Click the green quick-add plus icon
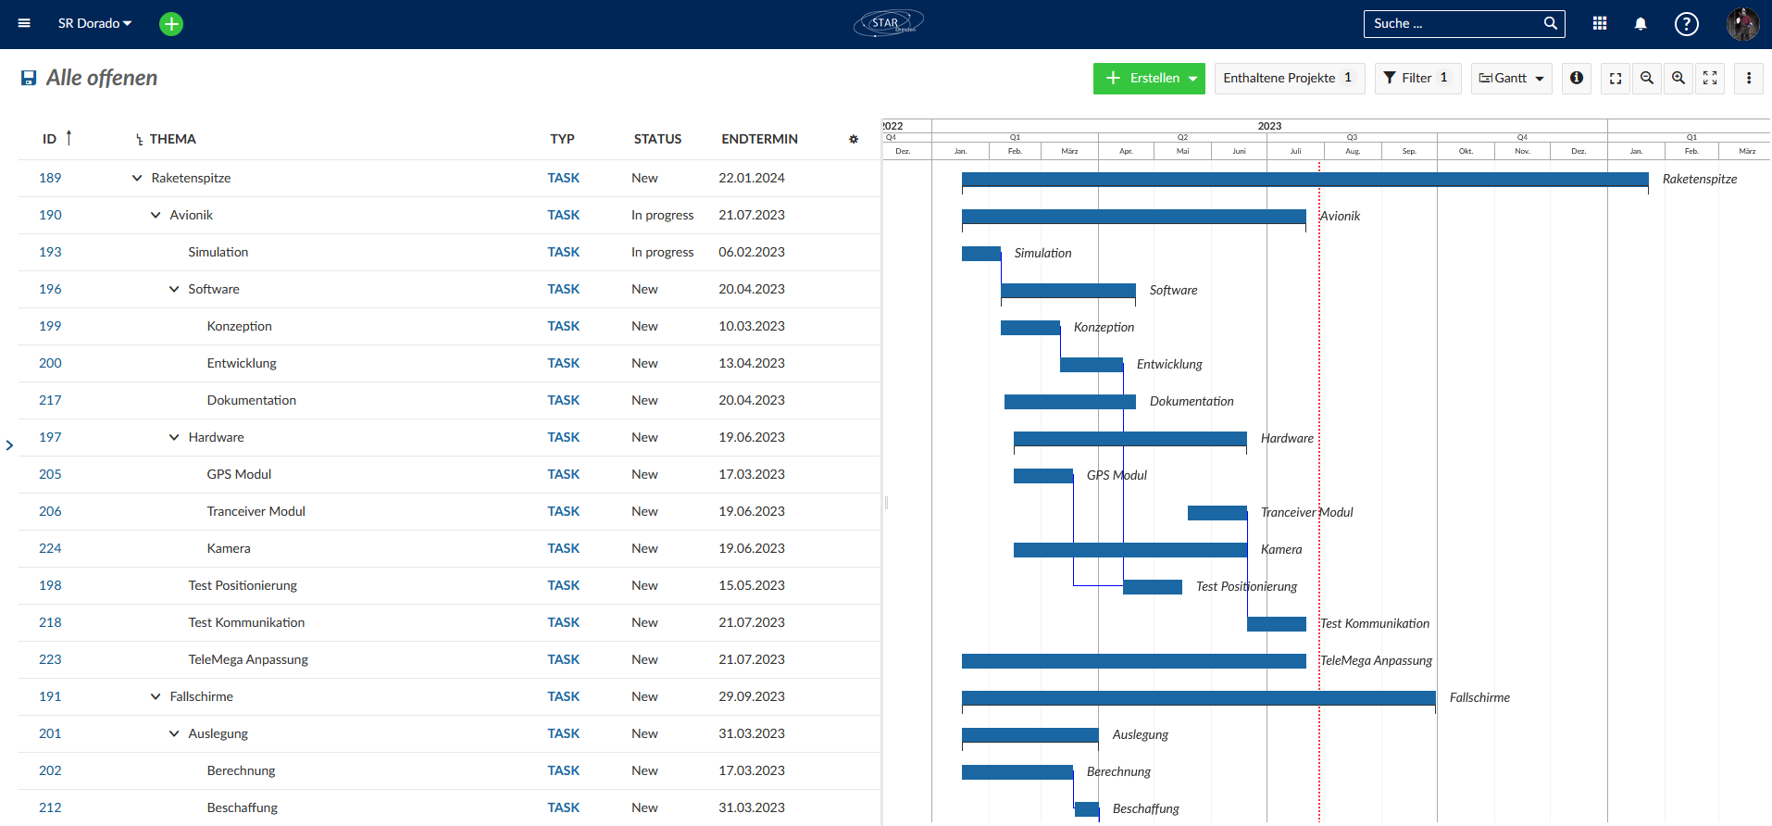The height and width of the screenshot is (826, 1772). [171, 24]
